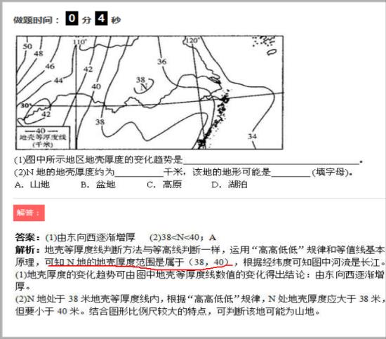Click the minutes counter showing 0

(x=72, y=18)
